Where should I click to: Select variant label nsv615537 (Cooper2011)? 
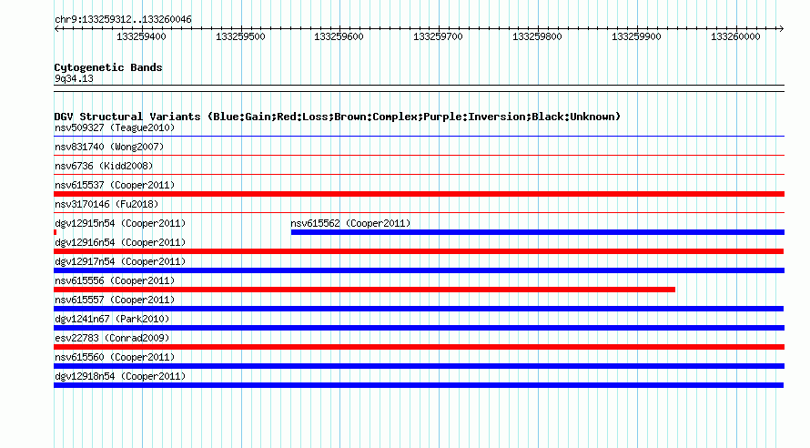click(x=115, y=185)
